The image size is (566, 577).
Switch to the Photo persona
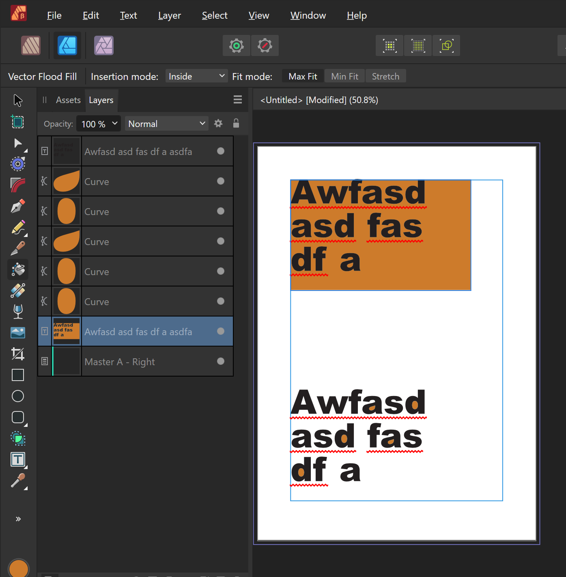103,45
